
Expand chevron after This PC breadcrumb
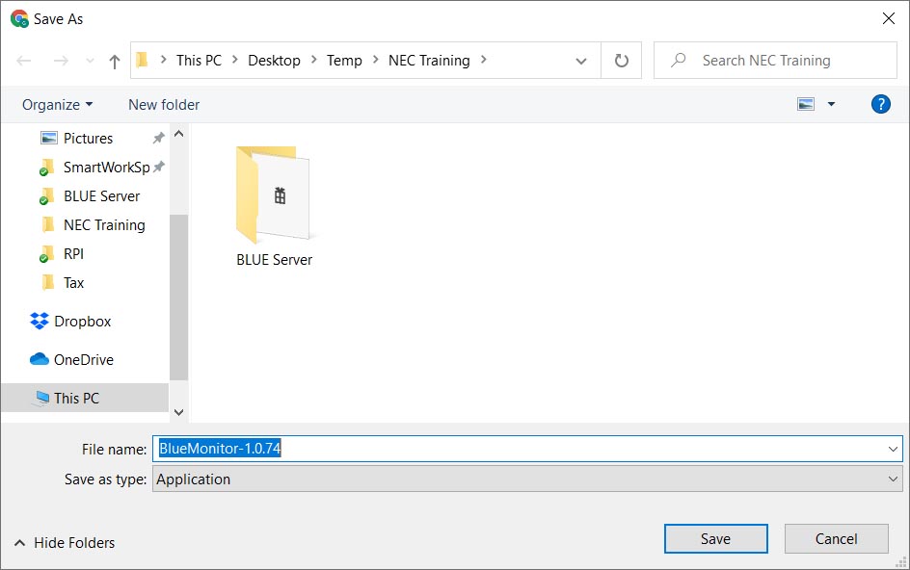235,60
